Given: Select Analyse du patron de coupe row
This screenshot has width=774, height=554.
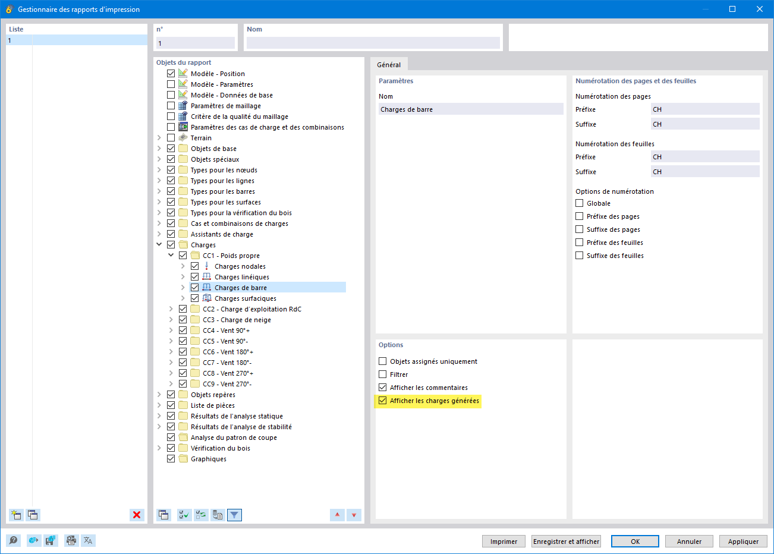Looking at the screenshot, I should click(x=234, y=437).
